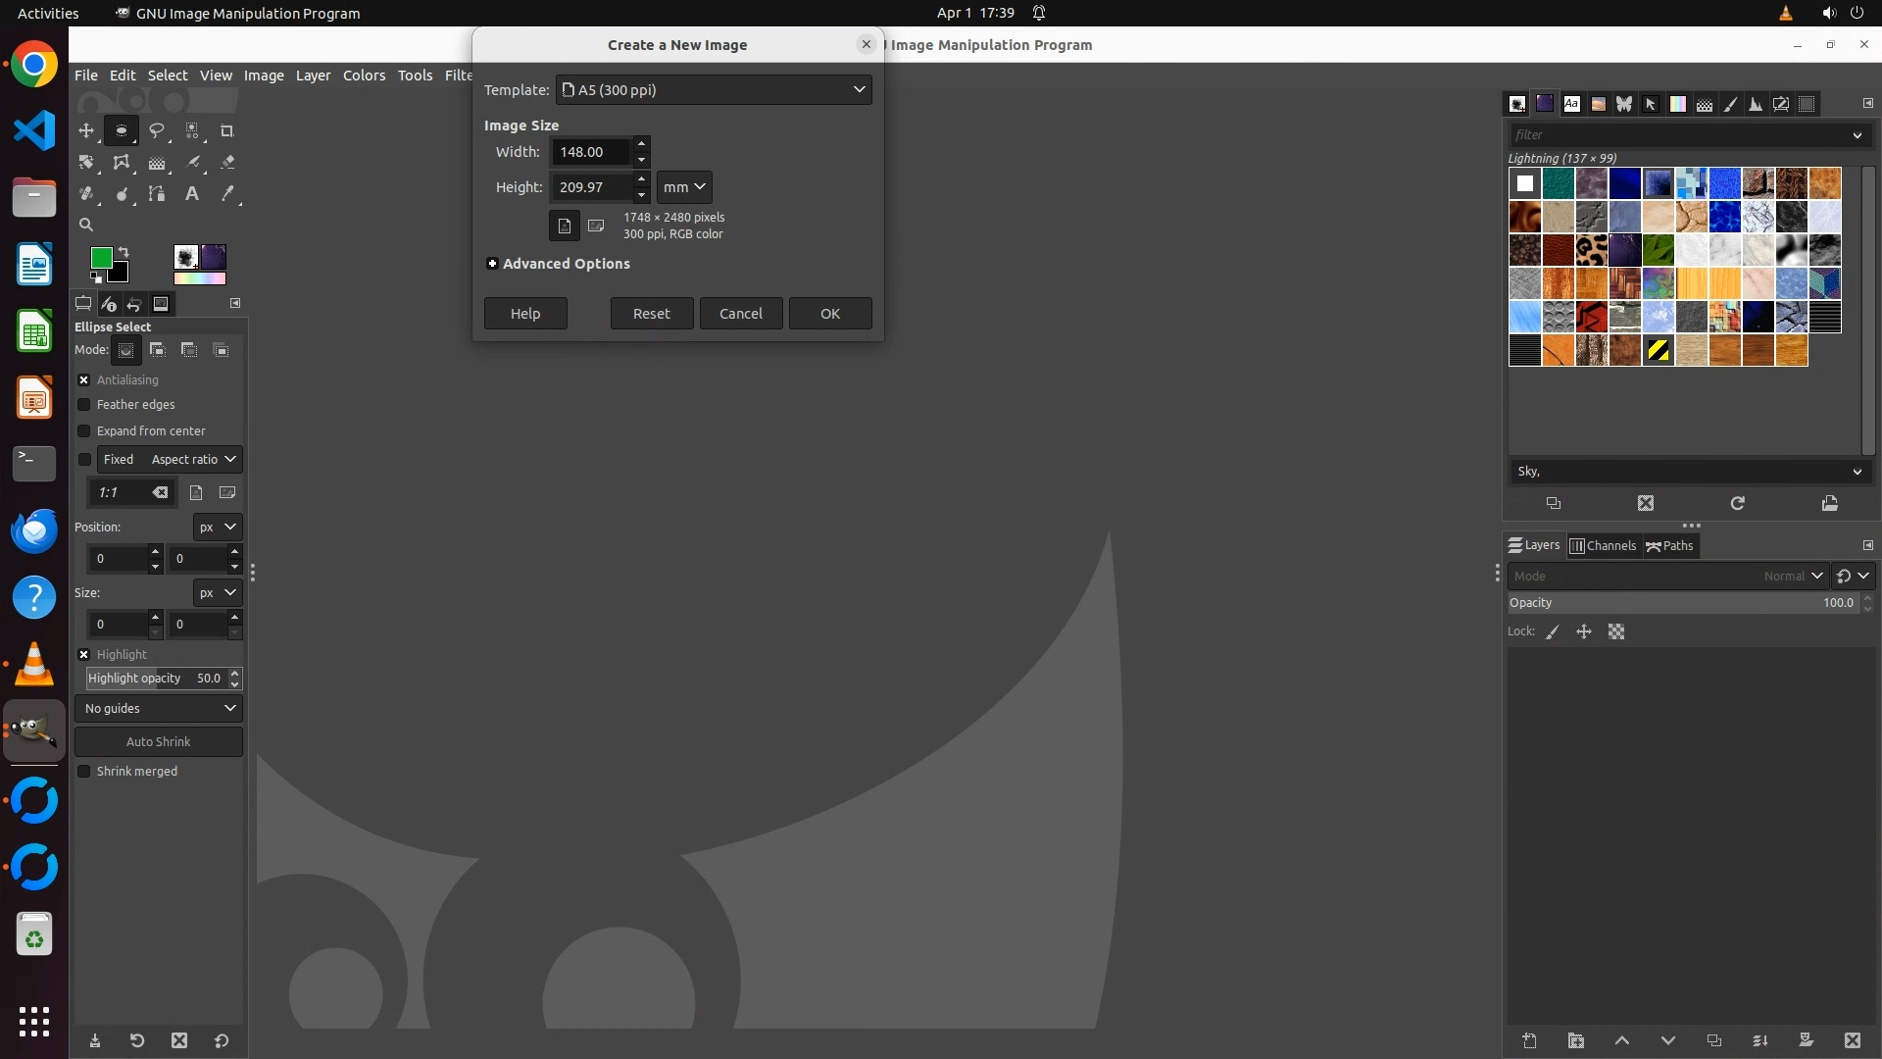Open the Colors menu
The width and height of the screenshot is (1882, 1059).
pyautogui.click(x=364, y=76)
